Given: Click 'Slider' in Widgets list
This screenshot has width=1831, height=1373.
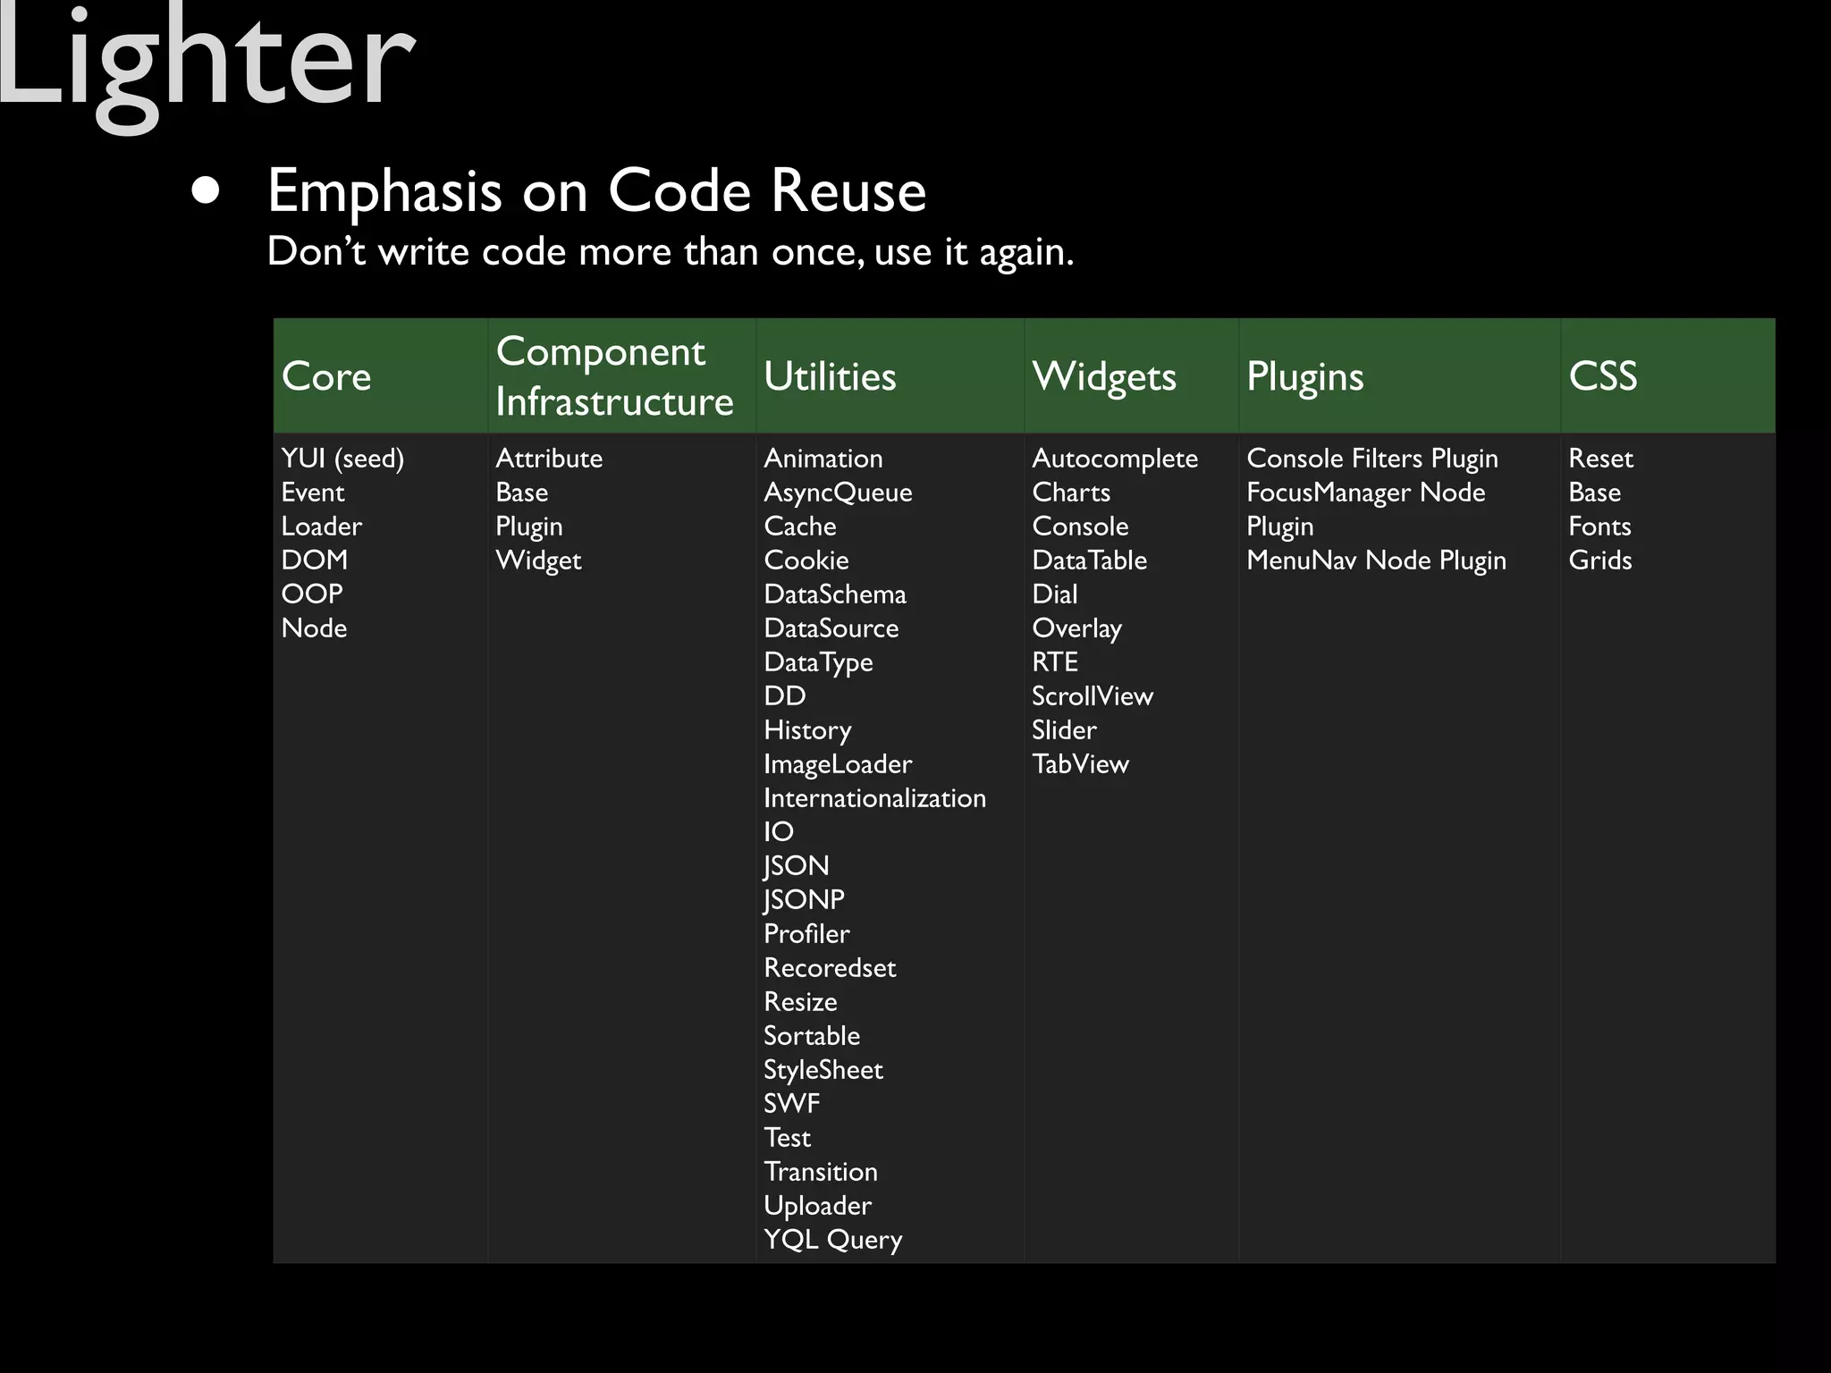Looking at the screenshot, I should click(1064, 730).
